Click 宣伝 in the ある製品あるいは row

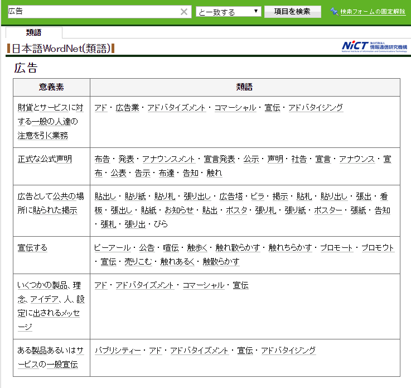[245, 350]
